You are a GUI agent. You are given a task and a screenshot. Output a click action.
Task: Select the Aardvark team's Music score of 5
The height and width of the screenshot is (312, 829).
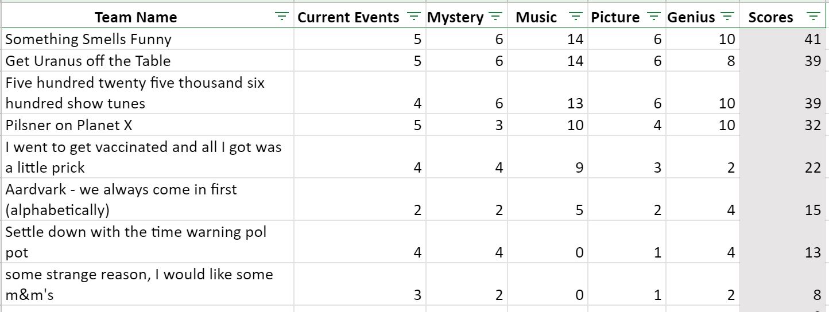pyautogui.click(x=579, y=210)
